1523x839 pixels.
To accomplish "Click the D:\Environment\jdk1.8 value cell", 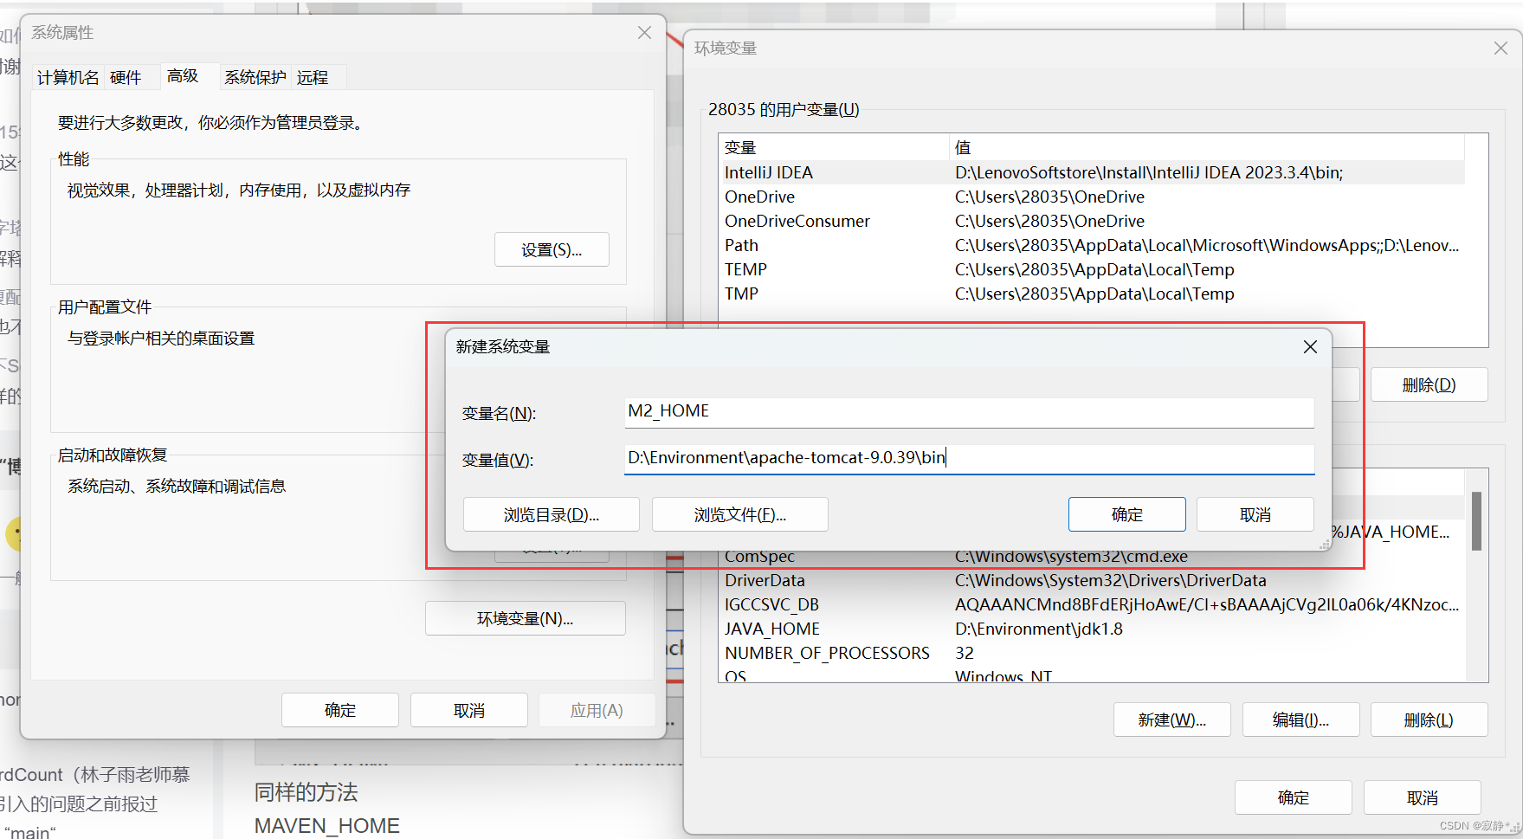I will 1039,629.
